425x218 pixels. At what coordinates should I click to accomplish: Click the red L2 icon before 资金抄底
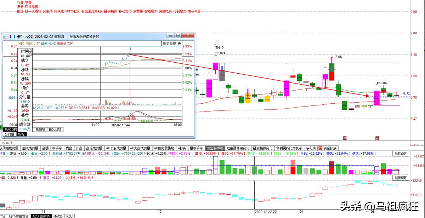[320, 148]
